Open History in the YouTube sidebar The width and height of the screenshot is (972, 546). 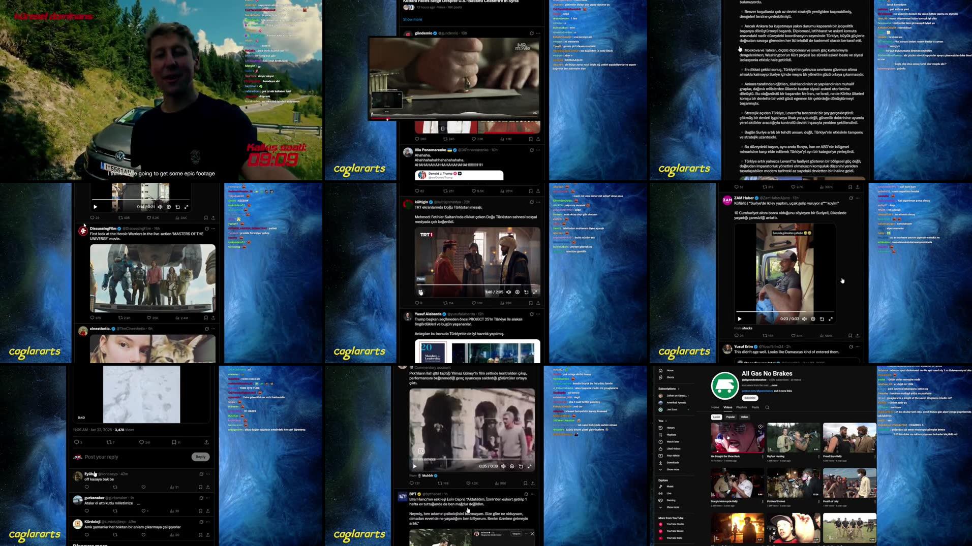[x=671, y=428]
